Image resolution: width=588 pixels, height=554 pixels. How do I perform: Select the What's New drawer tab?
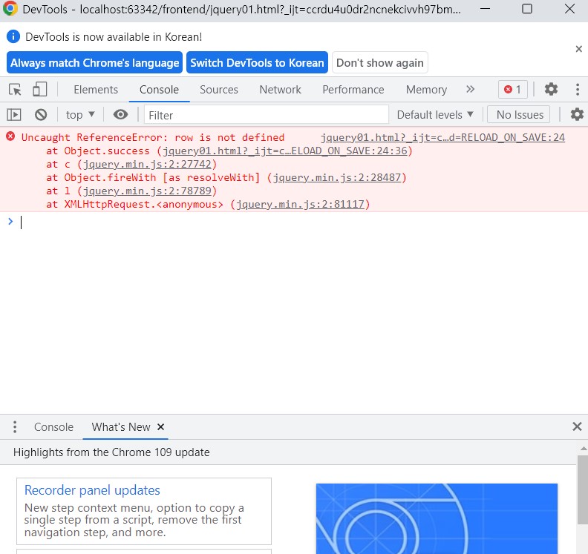pyautogui.click(x=121, y=427)
